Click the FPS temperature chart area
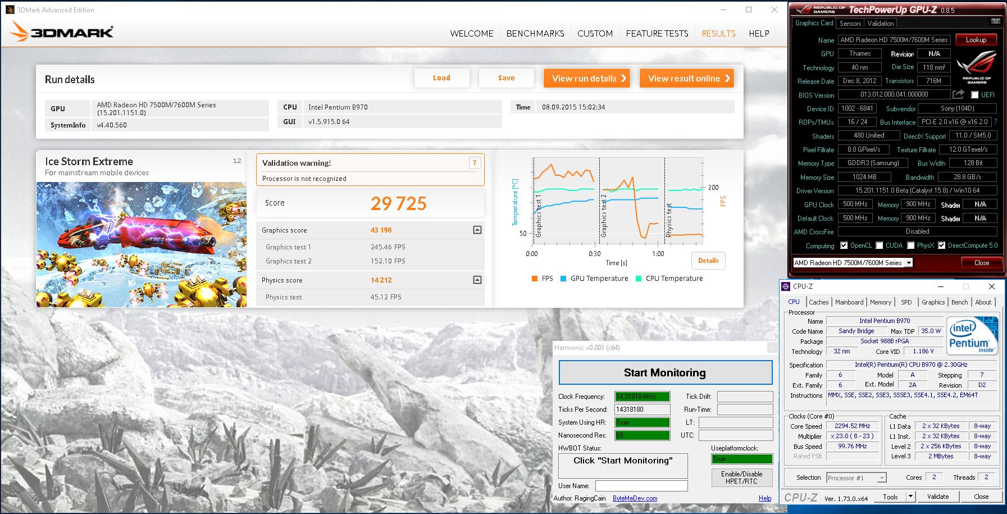Viewport: 1007px width, 514px height. (618, 201)
